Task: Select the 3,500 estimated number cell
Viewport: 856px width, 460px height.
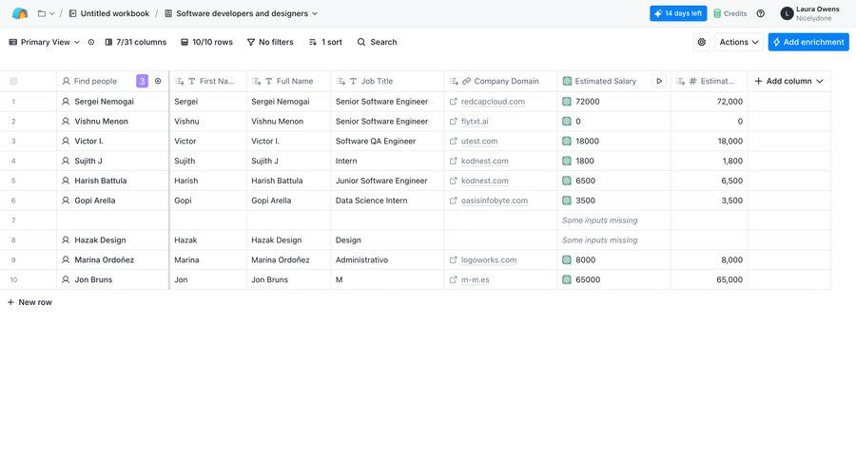Action: tap(710, 201)
